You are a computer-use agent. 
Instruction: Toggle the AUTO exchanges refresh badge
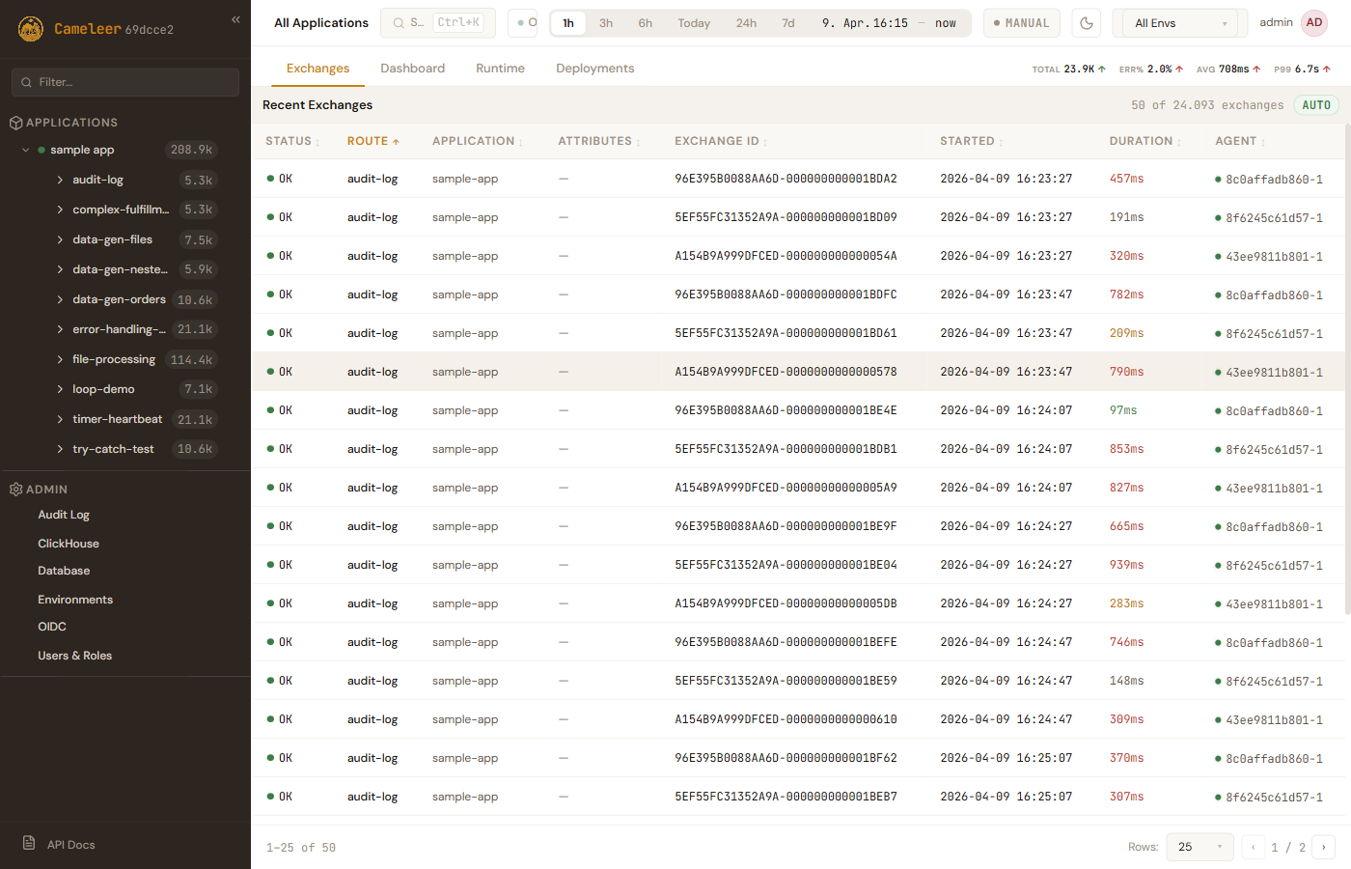pyautogui.click(x=1315, y=105)
